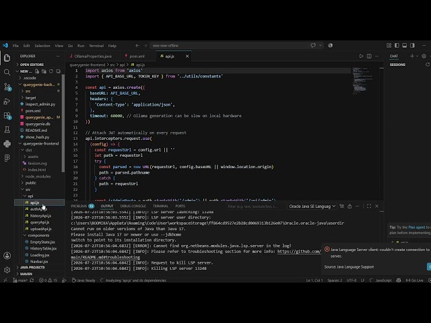
Task: Open the Explorer view in activity bar
Action: coord(7,58)
